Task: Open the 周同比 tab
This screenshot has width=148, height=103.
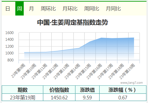Action: click(92, 9)
